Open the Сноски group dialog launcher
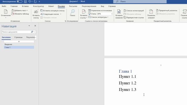Viewport: 187px width, 105px height. coord(65,21)
